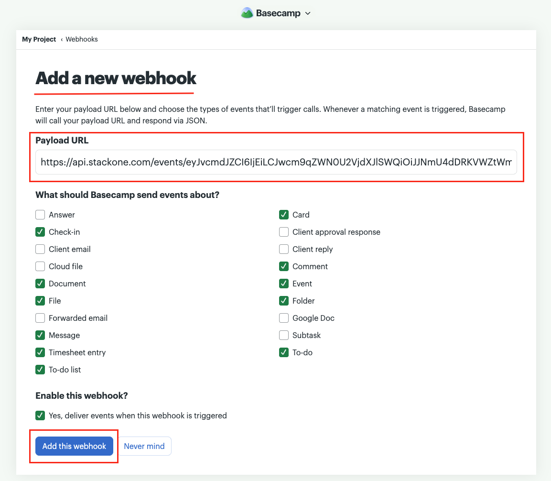Viewport: 551px width, 481px height.
Task: Go back to Webhooks breadcrumb
Action: pos(82,39)
